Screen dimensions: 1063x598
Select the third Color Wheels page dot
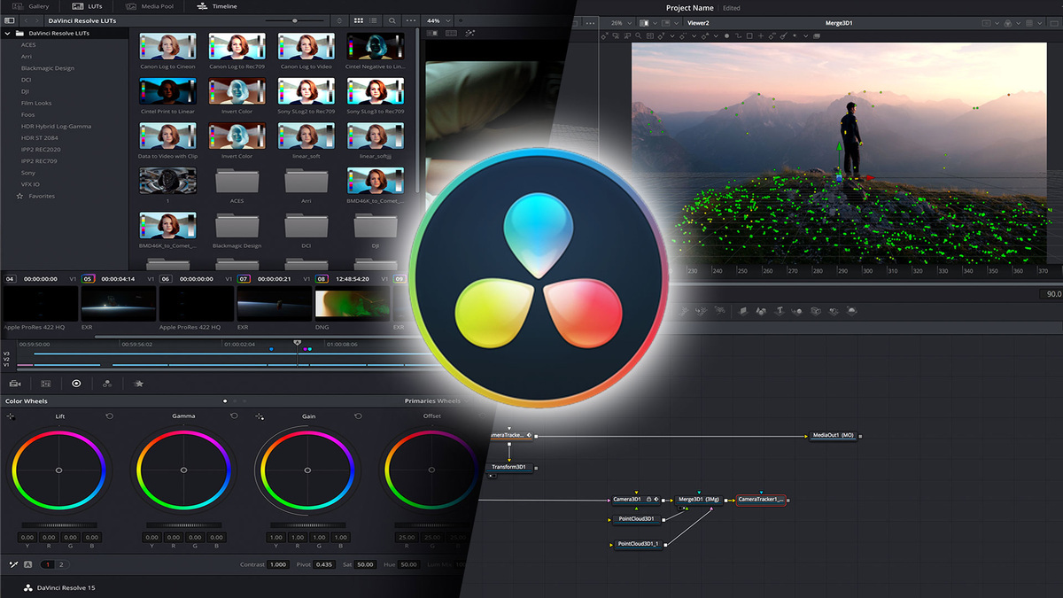click(246, 401)
